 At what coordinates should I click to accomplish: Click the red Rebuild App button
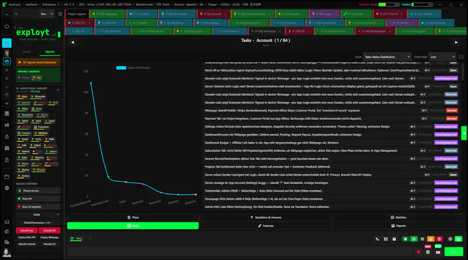(x=27, y=230)
